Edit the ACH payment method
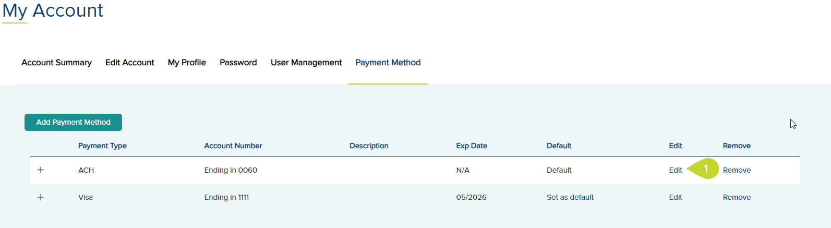831x228 pixels. pos(676,170)
